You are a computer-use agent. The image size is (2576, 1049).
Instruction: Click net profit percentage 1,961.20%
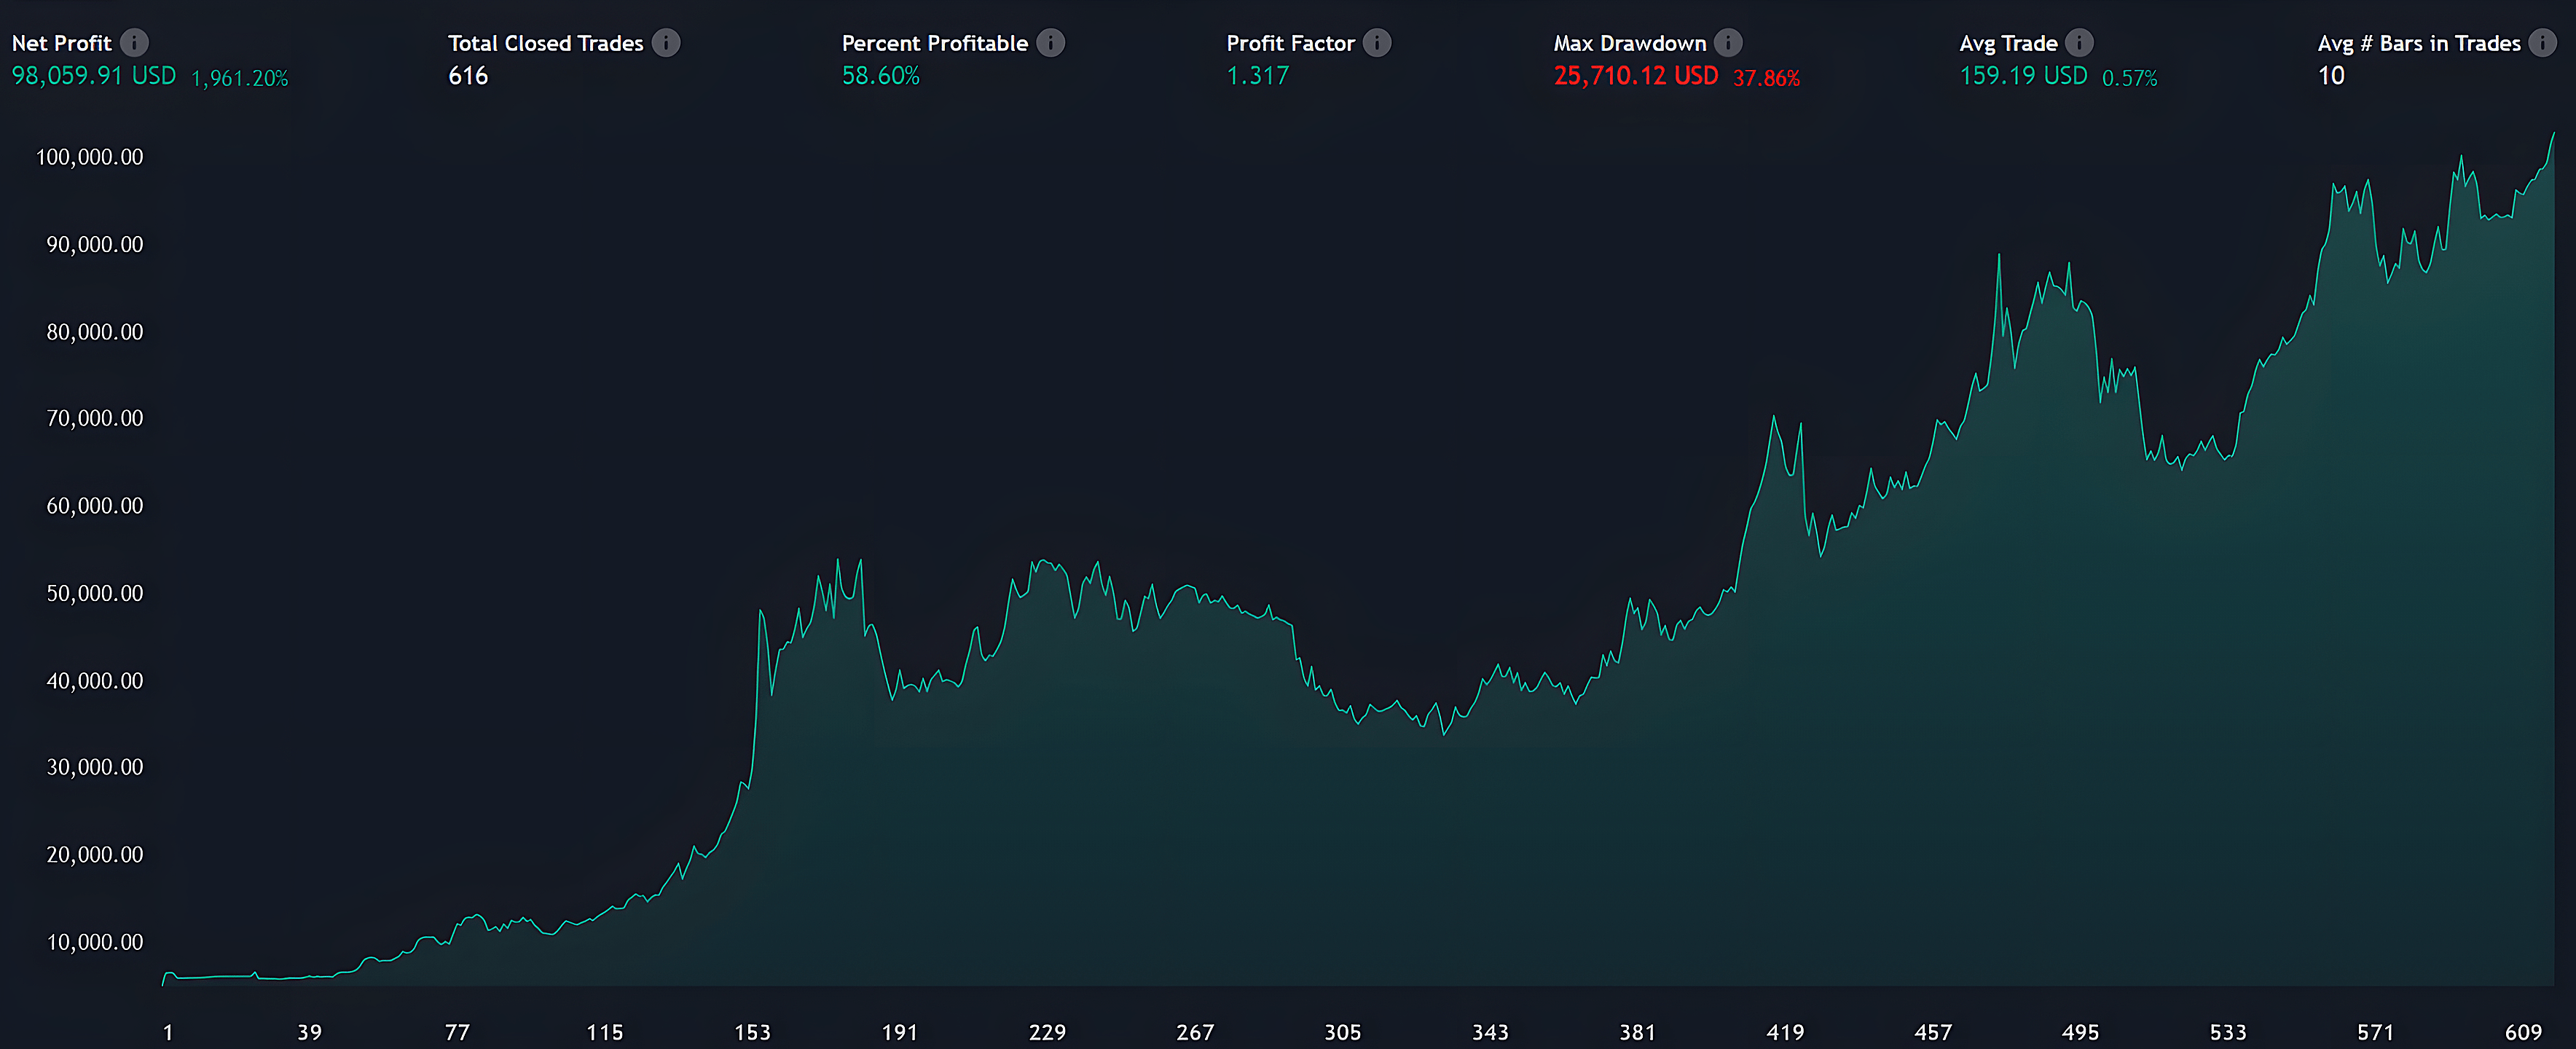pyautogui.click(x=240, y=78)
